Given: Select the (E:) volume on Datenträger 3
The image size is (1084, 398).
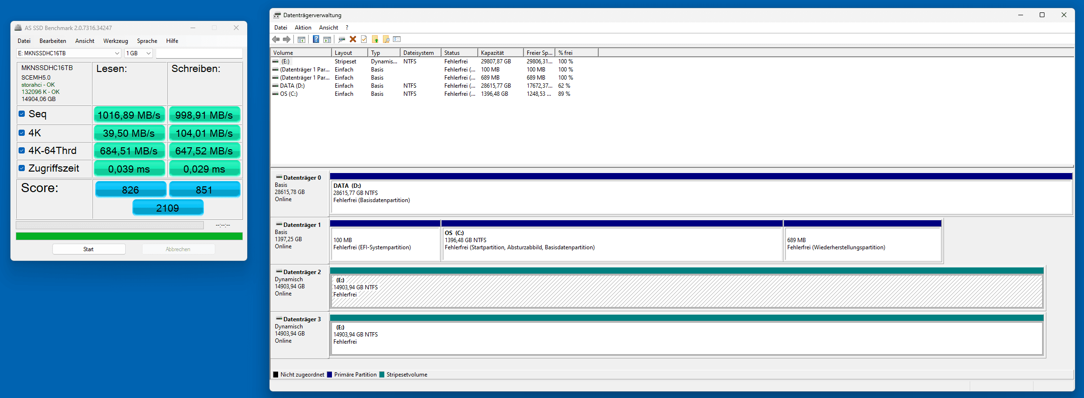Looking at the screenshot, I should tap(687, 338).
